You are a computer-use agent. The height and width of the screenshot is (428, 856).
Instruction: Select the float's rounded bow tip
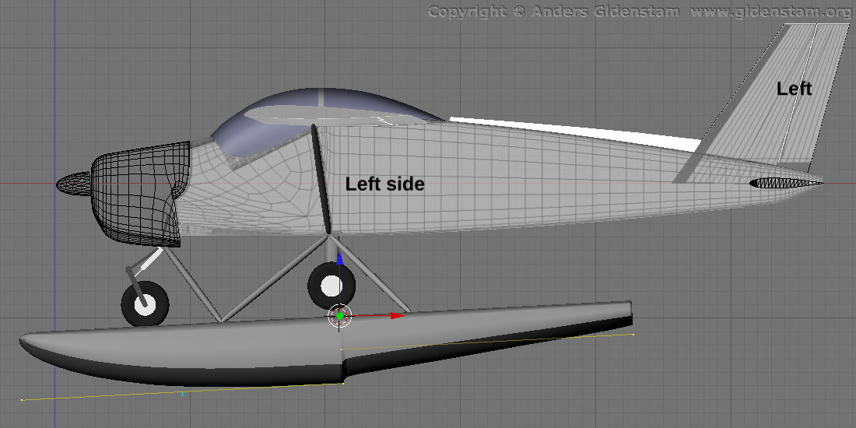31,342
